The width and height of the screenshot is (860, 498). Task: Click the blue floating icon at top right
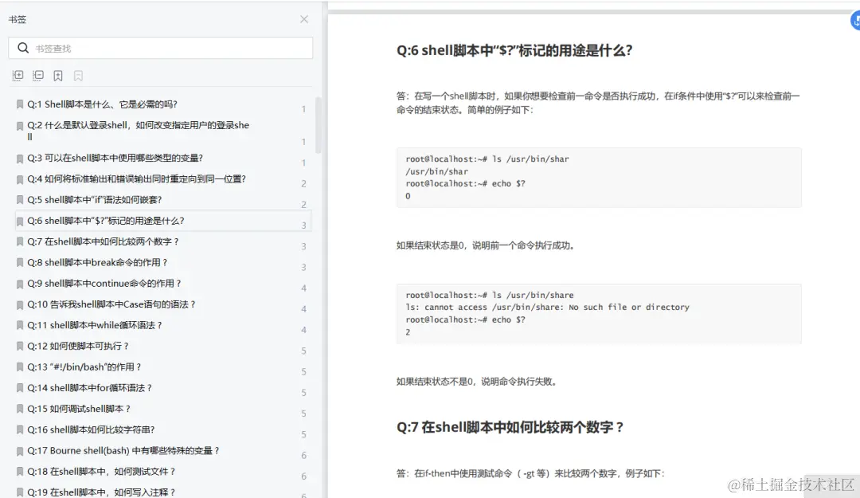(855, 21)
